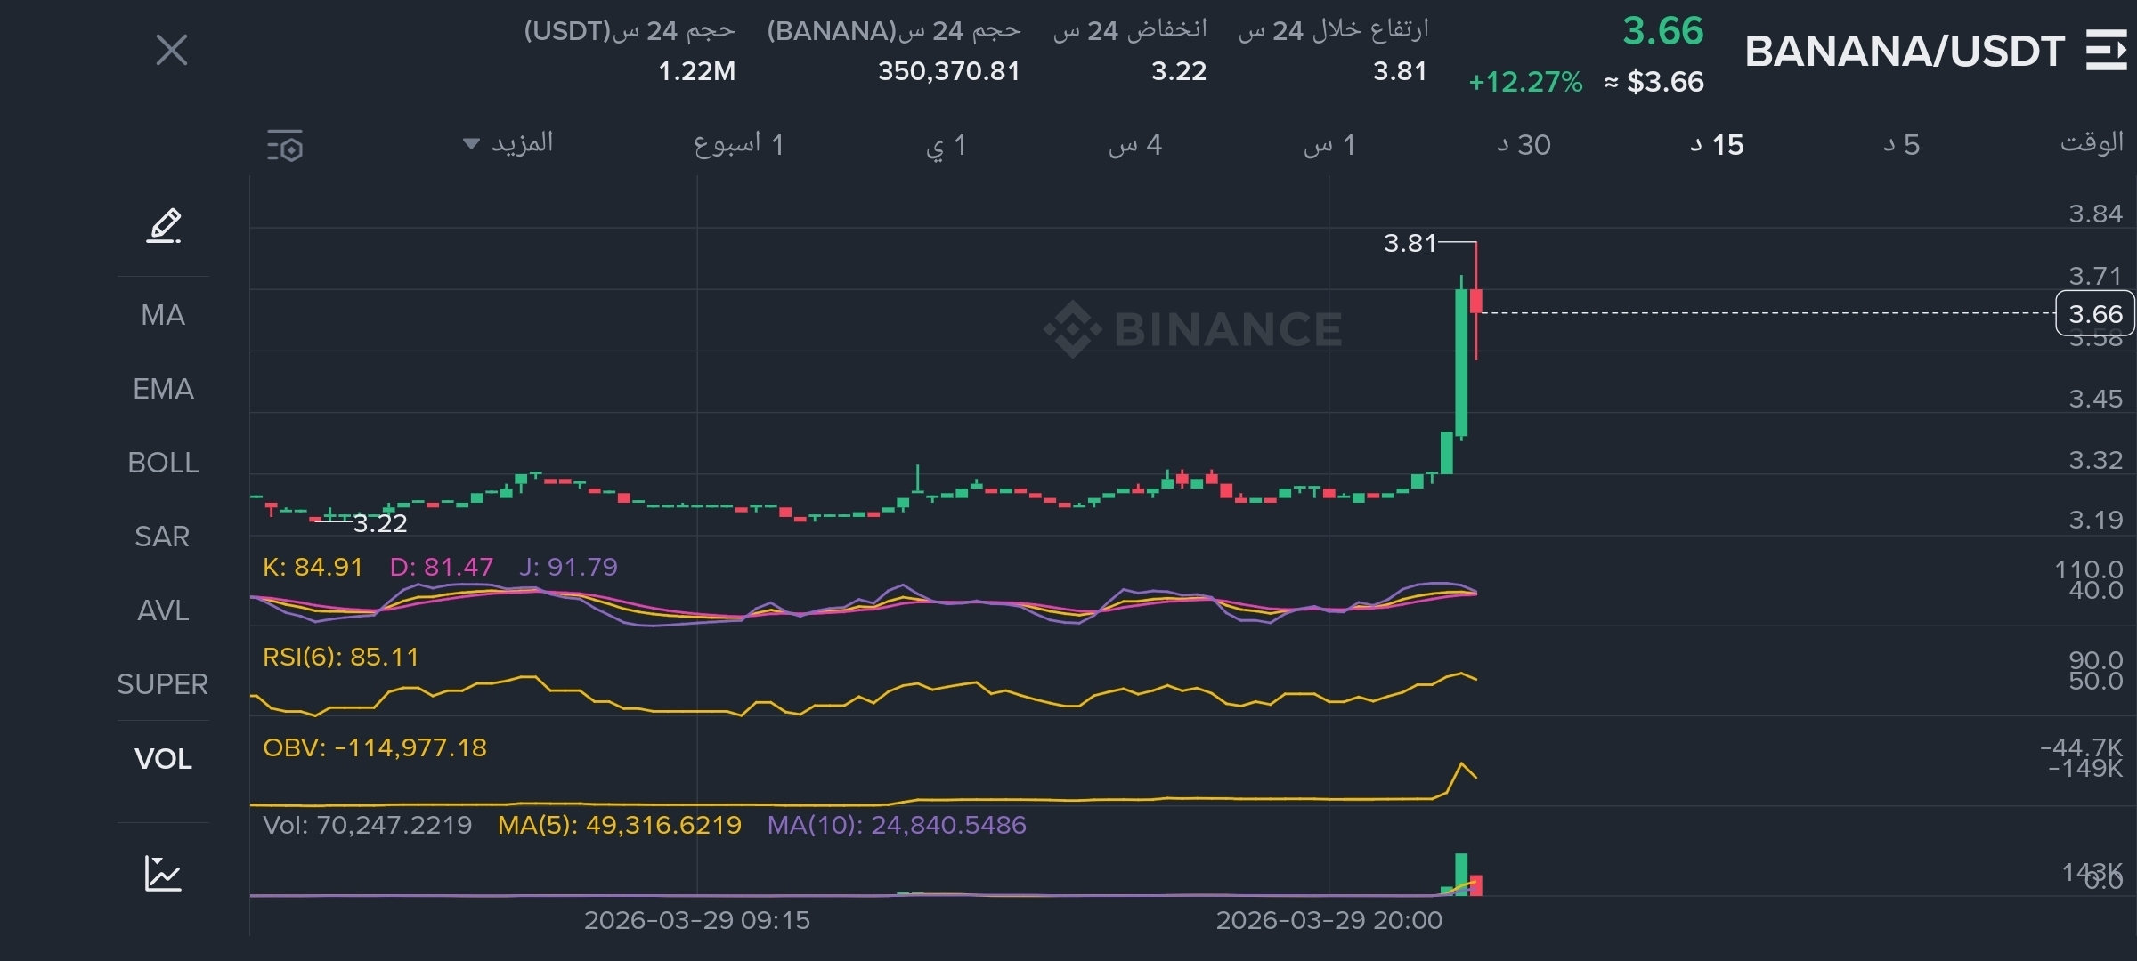Toggle the MA indicator
Image resolution: width=2137 pixels, height=961 pixels.
163,315
